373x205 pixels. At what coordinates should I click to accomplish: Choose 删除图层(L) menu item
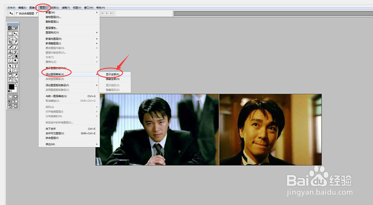[x=69, y=22]
